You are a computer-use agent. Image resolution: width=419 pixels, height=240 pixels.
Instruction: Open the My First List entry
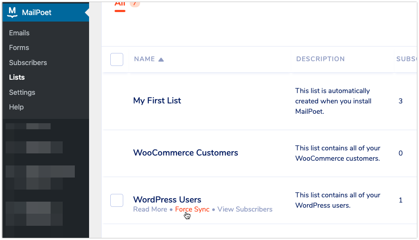tap(157, 100)
